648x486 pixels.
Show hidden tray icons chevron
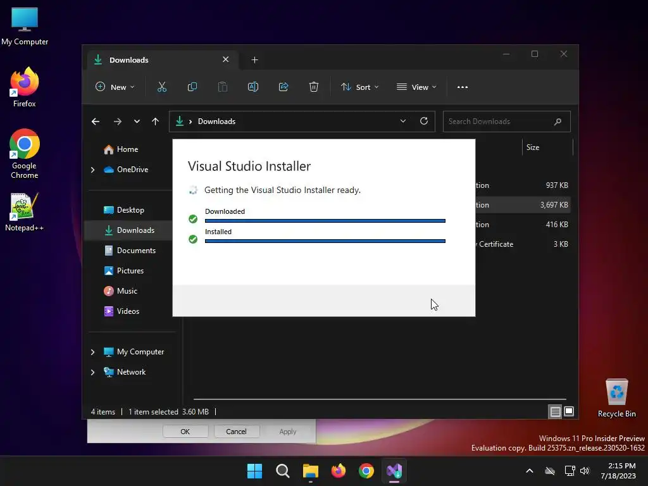click(530, 471)
